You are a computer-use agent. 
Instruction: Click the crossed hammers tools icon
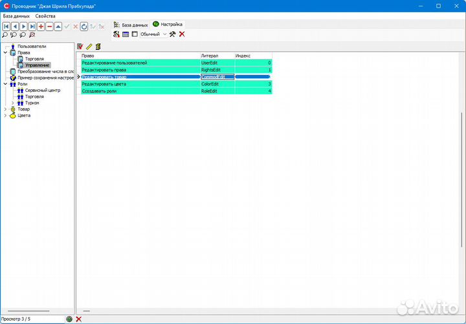click(172, 34)
